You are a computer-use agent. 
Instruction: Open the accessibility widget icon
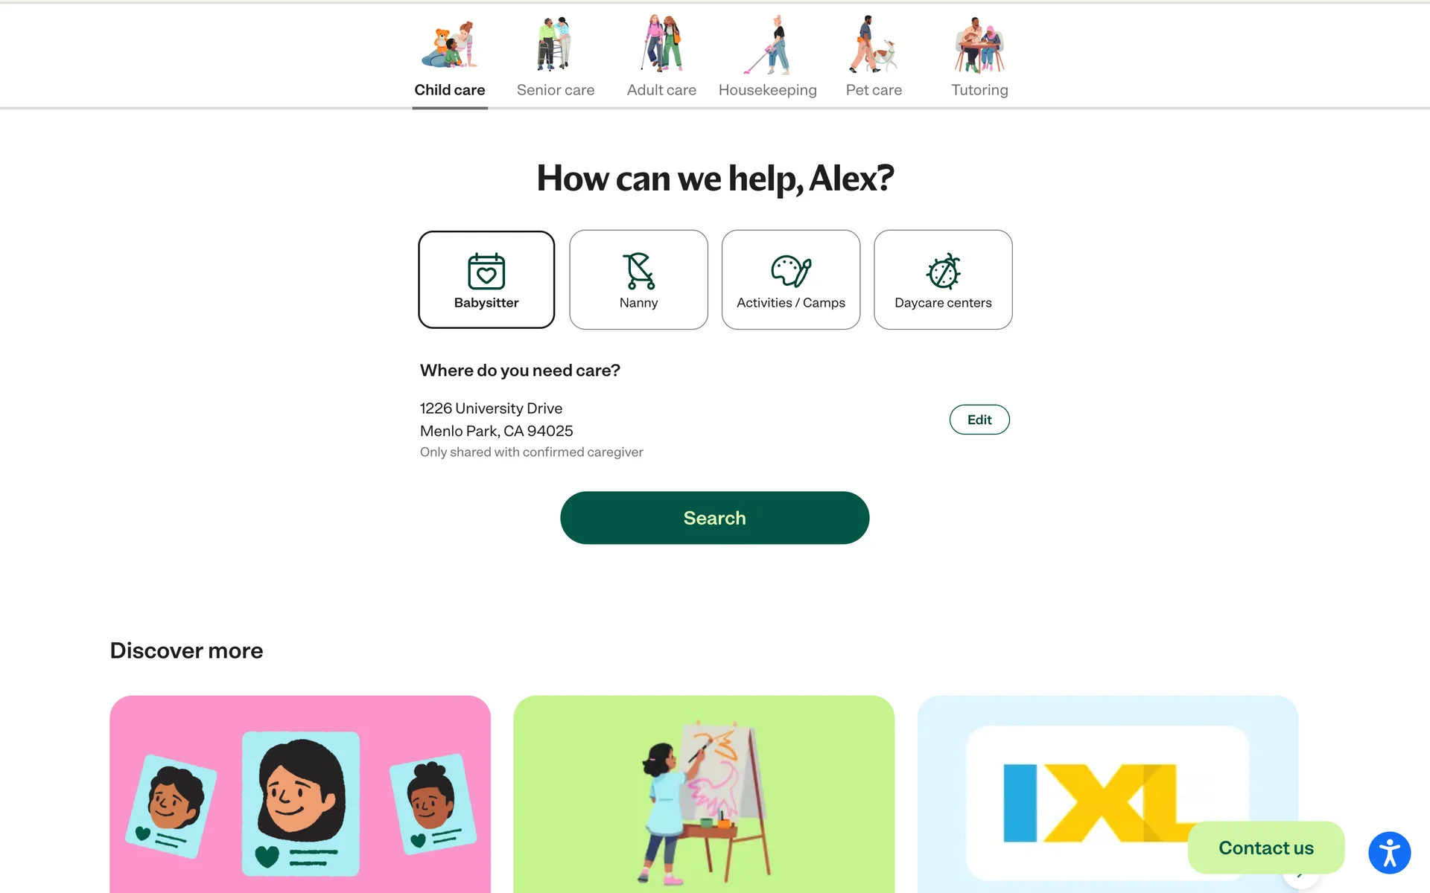[x=1389, y=853]
